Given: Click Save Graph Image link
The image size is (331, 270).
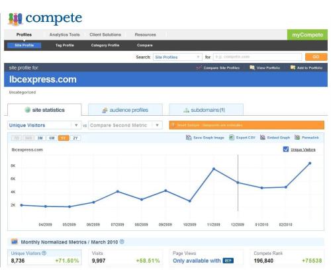Looking at the screenshot, I should pos(209,138).
